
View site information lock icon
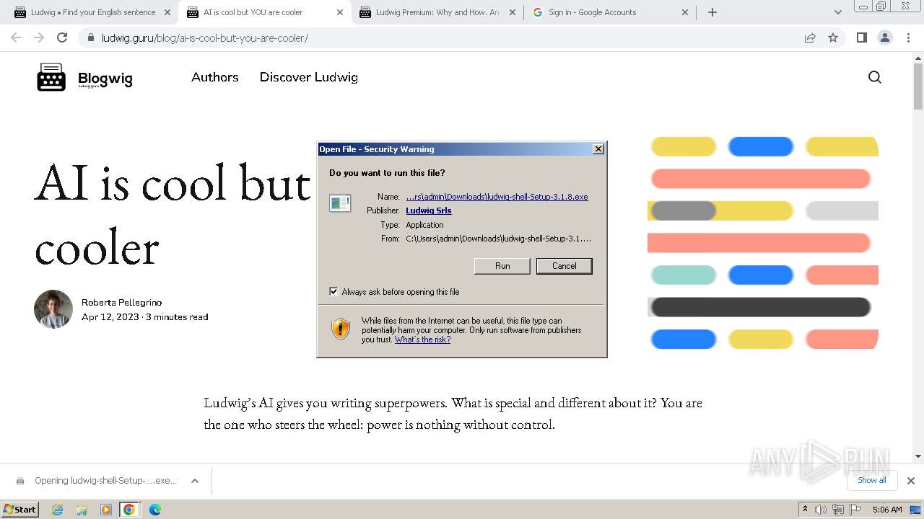pyautogui.click(x=90, y=37)
